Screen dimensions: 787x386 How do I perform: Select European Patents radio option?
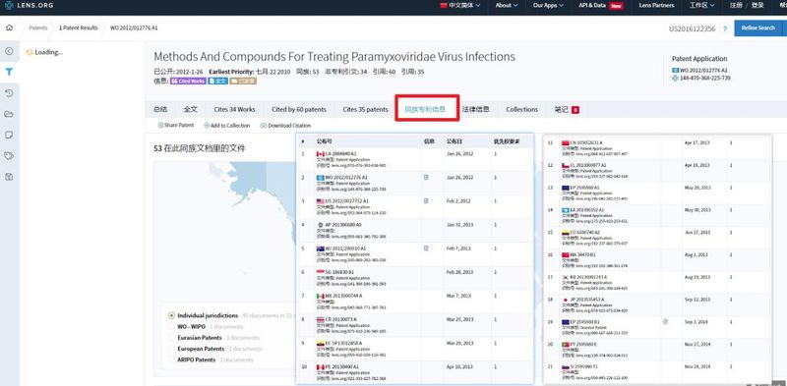tap(171, 349)
